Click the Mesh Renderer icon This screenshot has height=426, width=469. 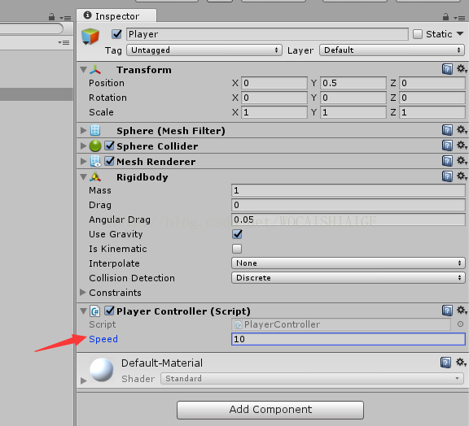[x=95, y=161]
